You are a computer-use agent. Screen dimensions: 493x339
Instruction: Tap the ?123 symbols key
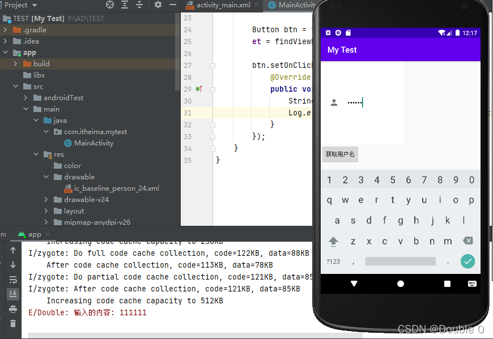pos(333,261)
